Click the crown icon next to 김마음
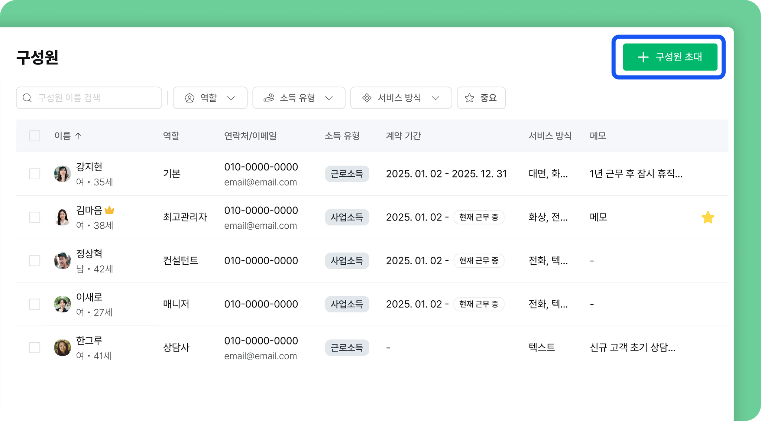Screen dimensions: 761x421 [110, 210]
